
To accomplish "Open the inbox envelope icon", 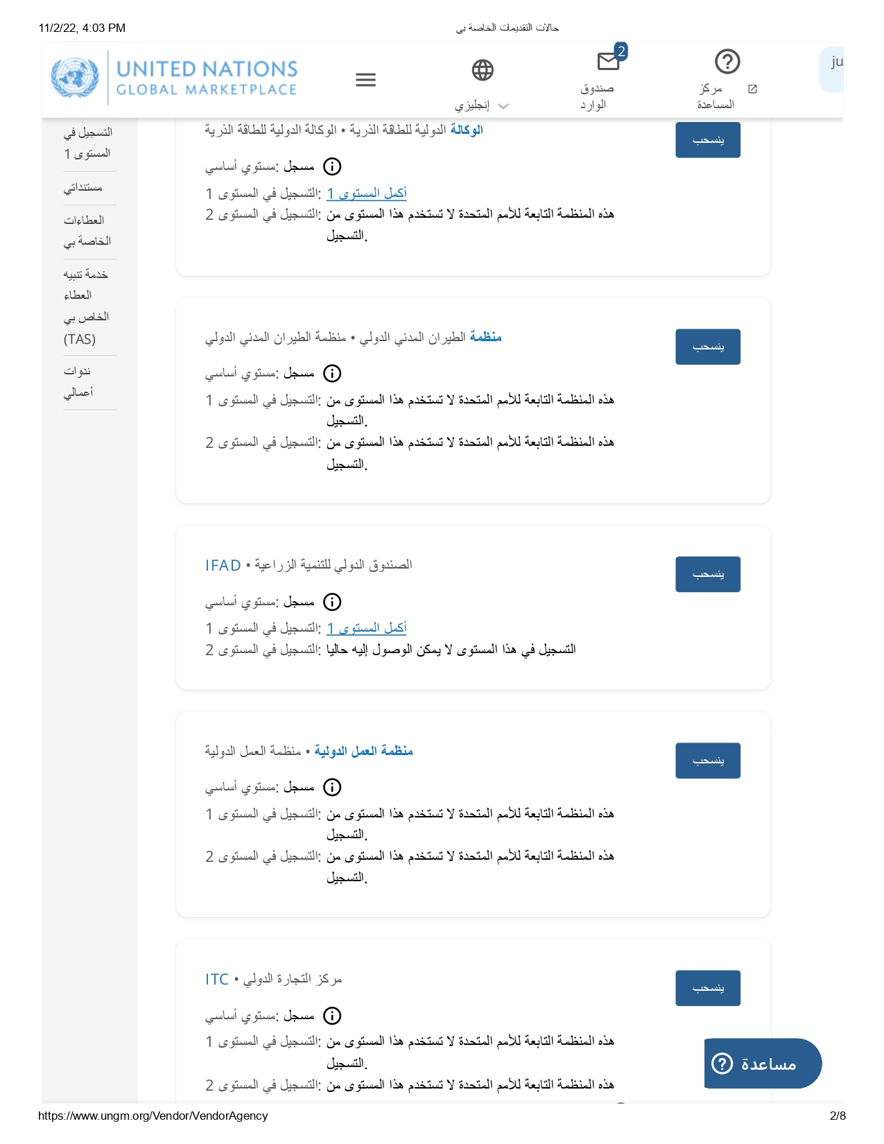I will click(x=608, y=61).
